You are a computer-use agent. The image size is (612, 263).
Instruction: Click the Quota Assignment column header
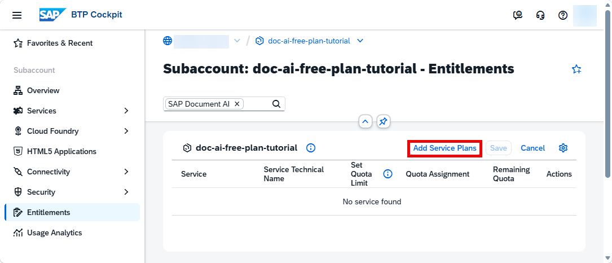tap(438, 174)
